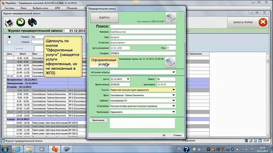Viewport: 273px width, 153px height.
Task: Click the ВЫБРАТЬ button
Action: (x=105, y=18)
